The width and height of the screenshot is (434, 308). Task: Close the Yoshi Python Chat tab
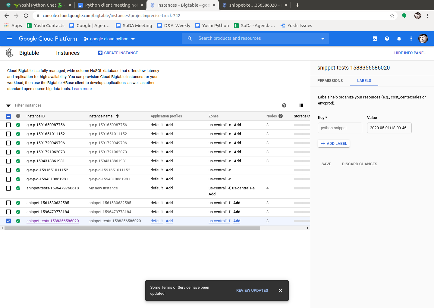tap(70, 5)
